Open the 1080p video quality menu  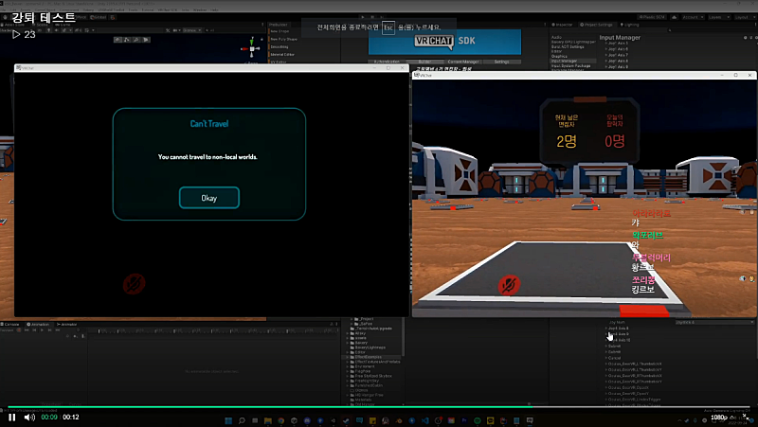point(719,417)
